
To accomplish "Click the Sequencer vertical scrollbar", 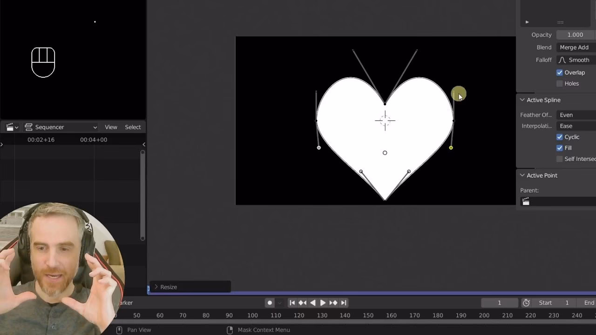I will [142, 194].
